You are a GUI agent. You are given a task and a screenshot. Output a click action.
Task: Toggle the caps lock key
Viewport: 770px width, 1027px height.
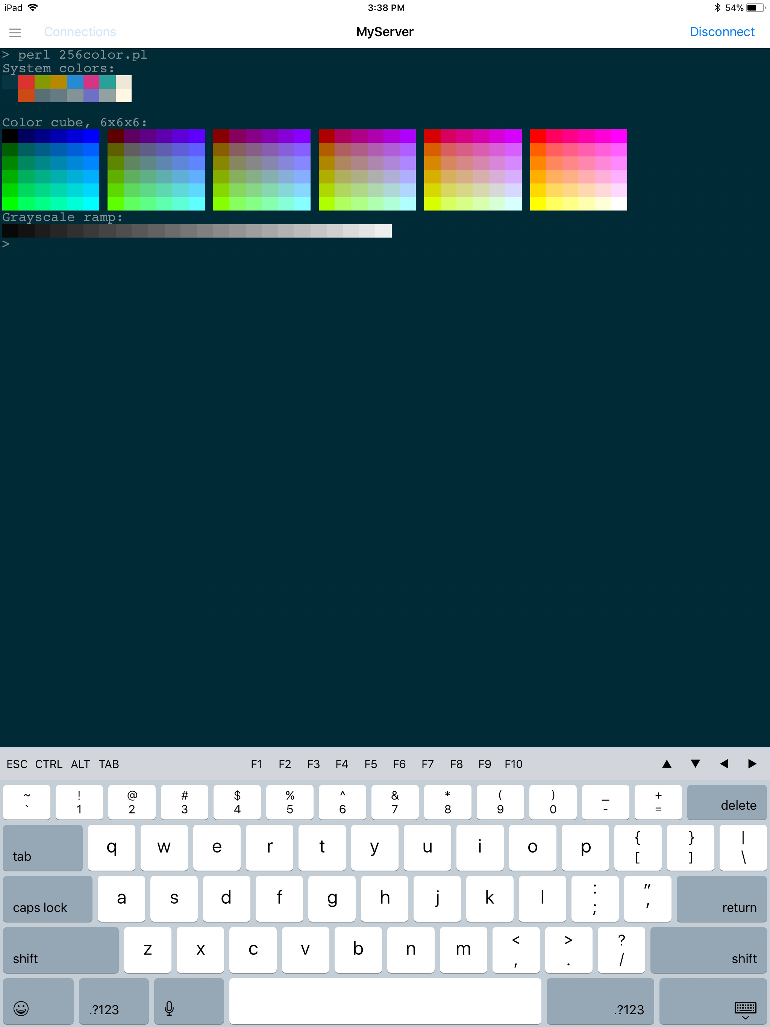47,899
